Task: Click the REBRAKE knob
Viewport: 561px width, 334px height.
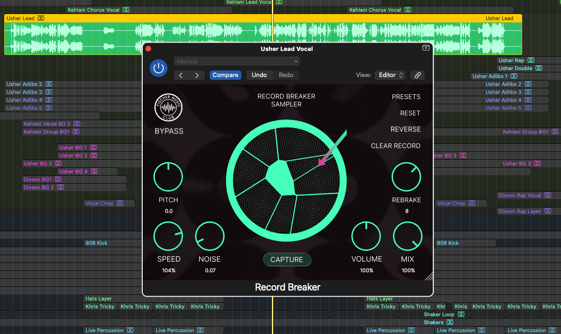Action: (x=406, y=177)
